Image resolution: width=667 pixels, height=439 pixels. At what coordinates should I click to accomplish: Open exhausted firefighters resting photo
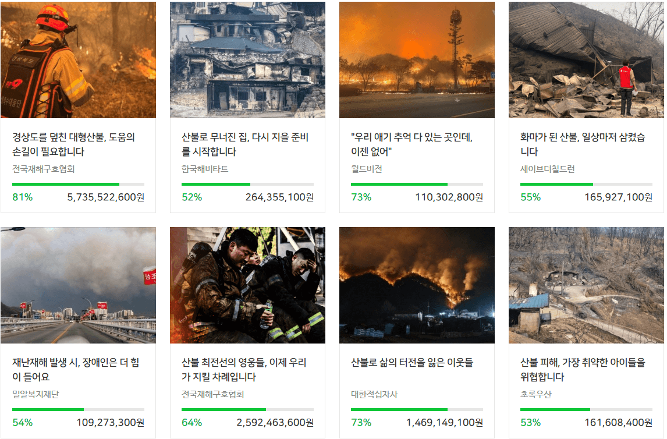pos(247,285)
